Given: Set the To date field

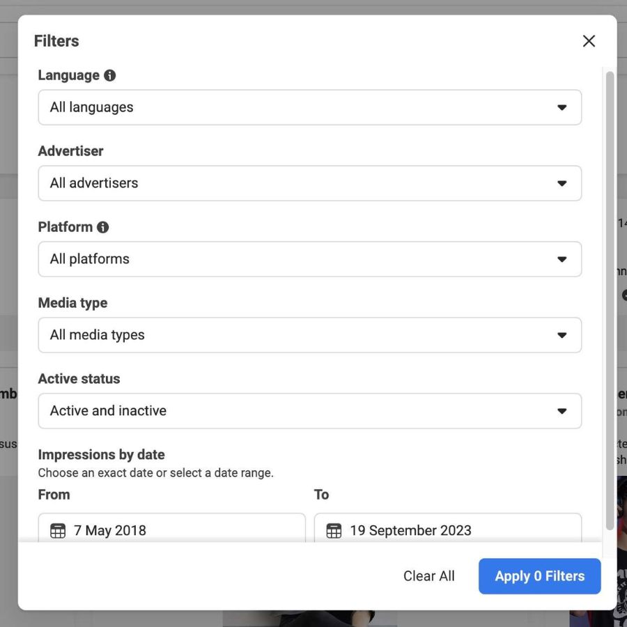Looking at the screenshot, I should coord(448,528).
